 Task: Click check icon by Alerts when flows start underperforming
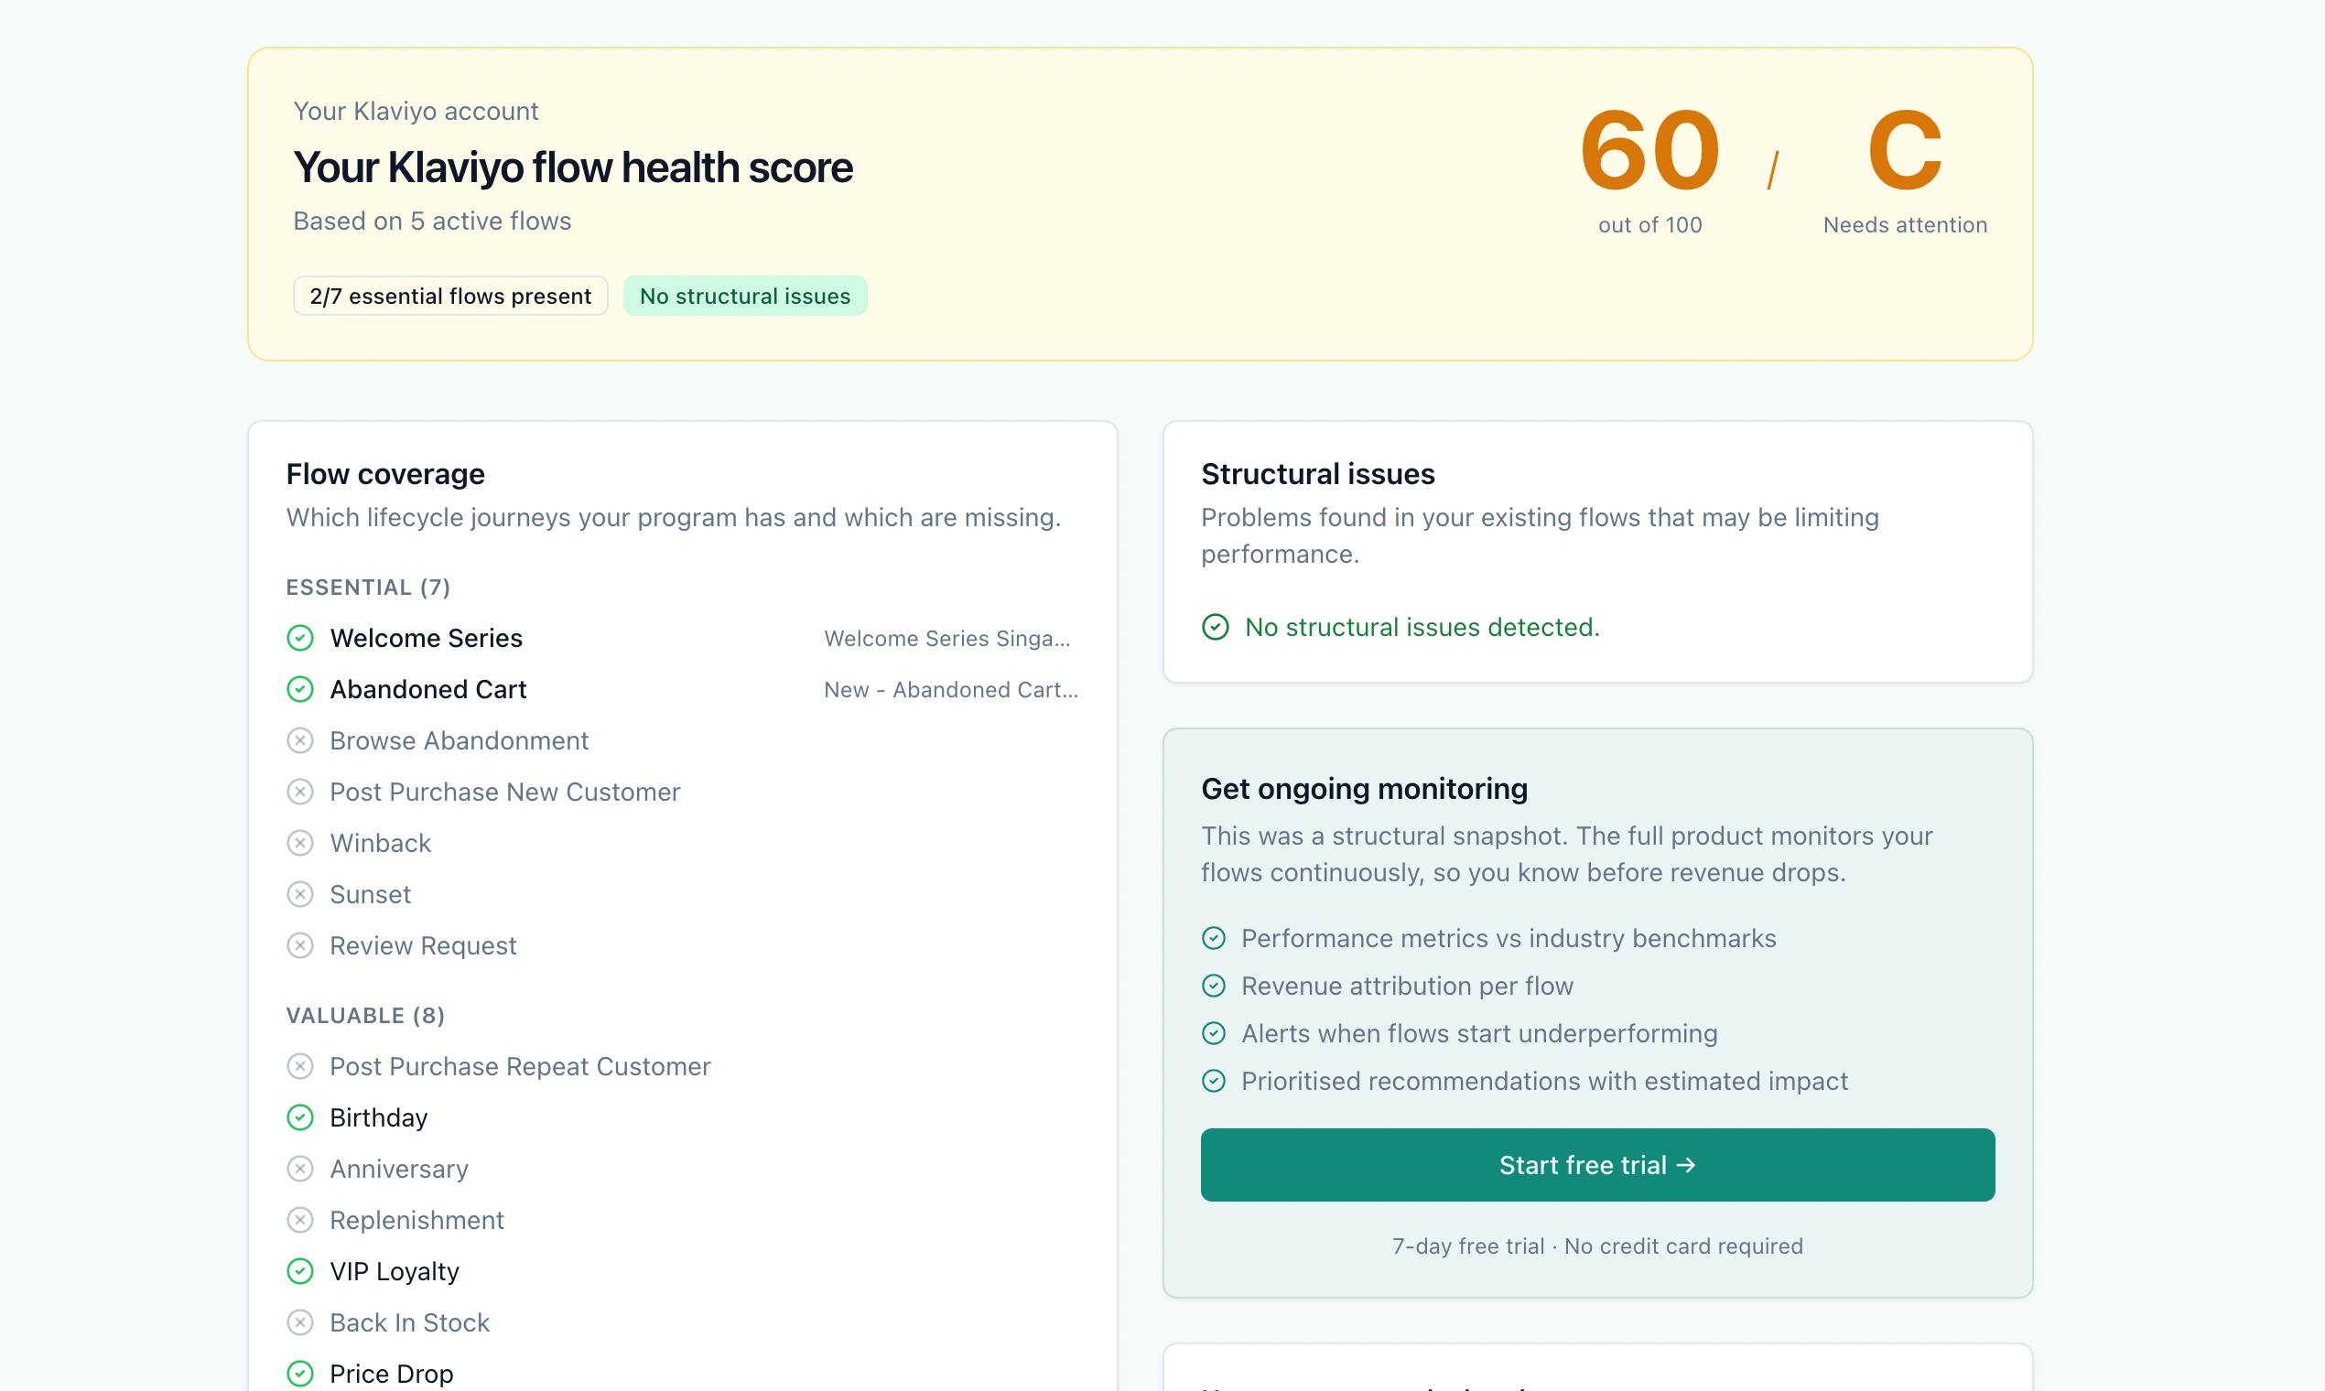pyautogui.click(x=1214, y=1034)
